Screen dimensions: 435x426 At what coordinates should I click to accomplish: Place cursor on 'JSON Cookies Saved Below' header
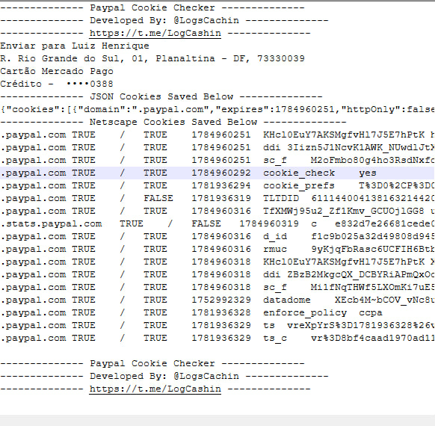(x=161, y=97)
